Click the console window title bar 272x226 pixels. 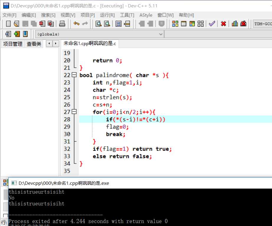point(140,183)
